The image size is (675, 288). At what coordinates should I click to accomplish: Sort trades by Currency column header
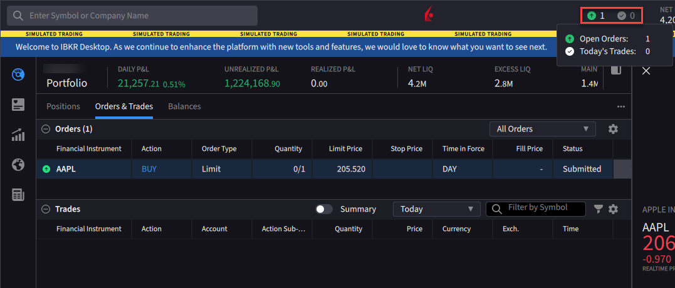456,229
